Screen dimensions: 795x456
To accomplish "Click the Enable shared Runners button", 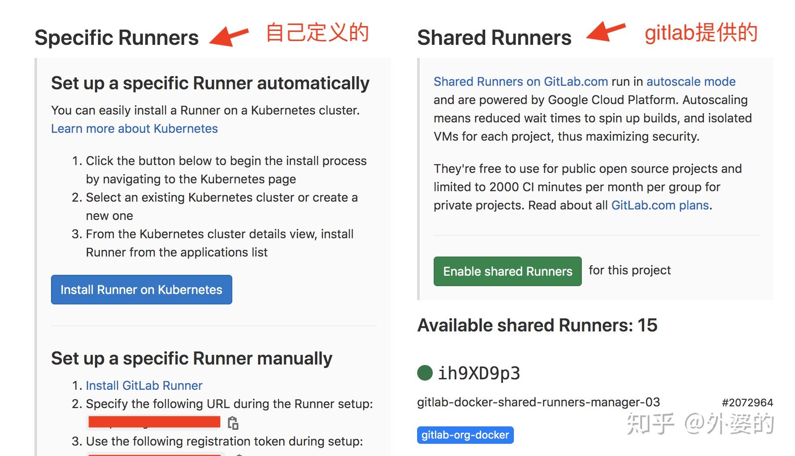I will (507, 271).
